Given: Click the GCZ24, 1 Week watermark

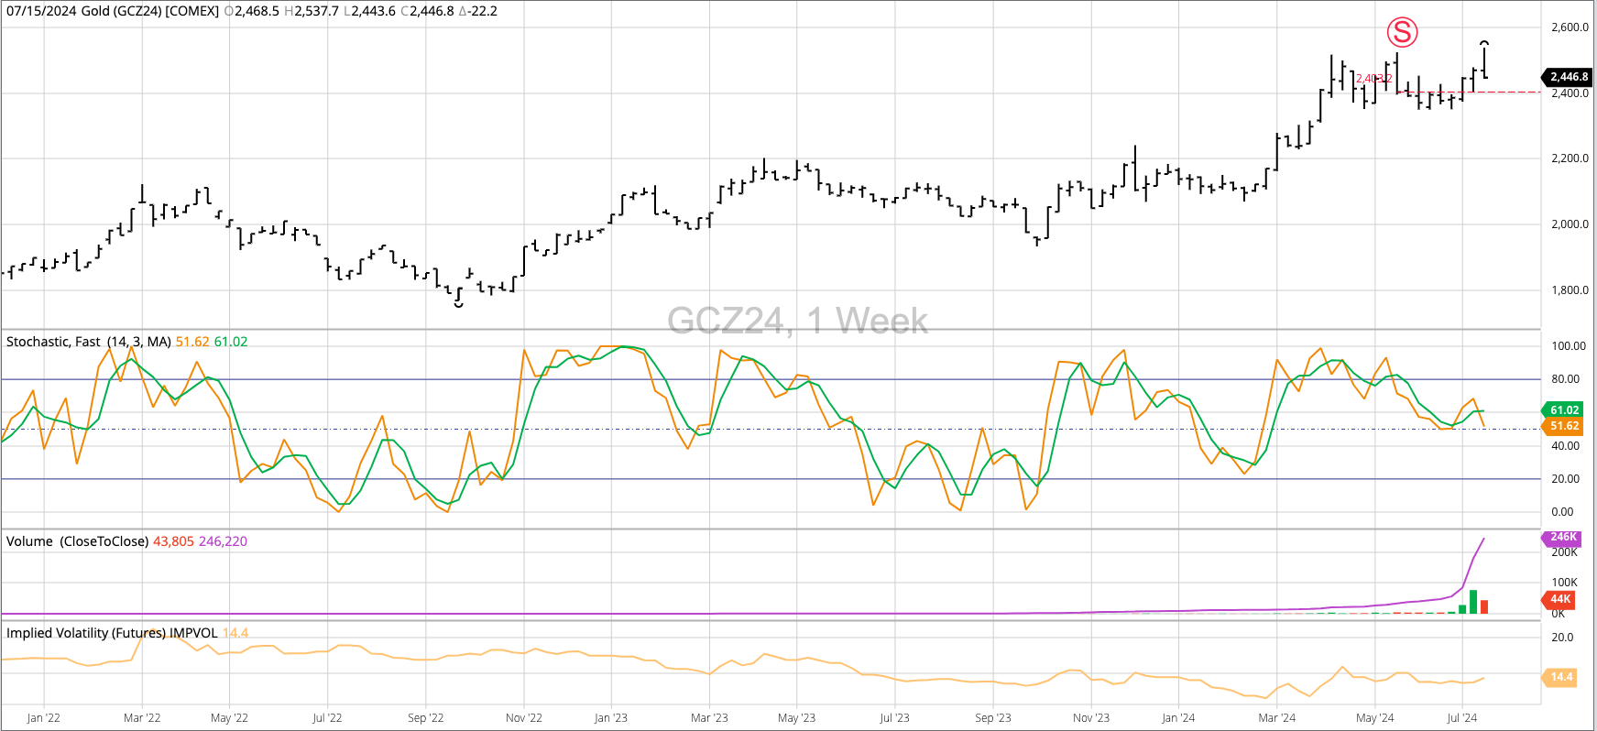Looking at the screenshot, I should click(797, 321).
